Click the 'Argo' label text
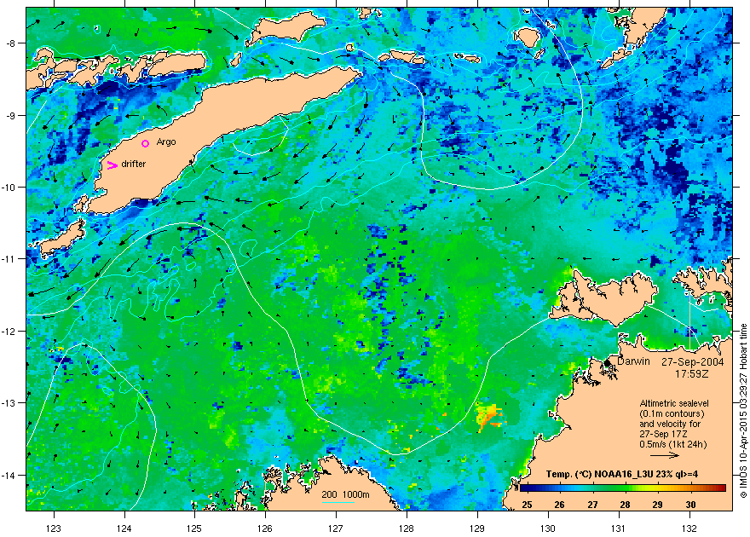The image size is (750, 537). pyautogui.click(x=166, y=142)
